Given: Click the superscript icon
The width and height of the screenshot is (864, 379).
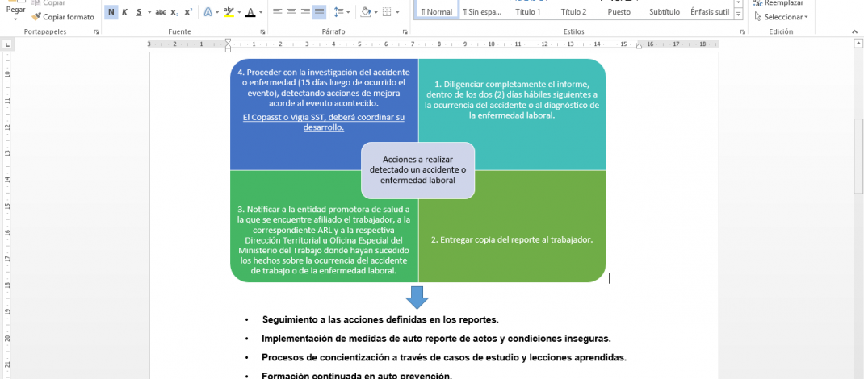Looking at the screenshot, I should pyautogui.click(x=188, y=12).
